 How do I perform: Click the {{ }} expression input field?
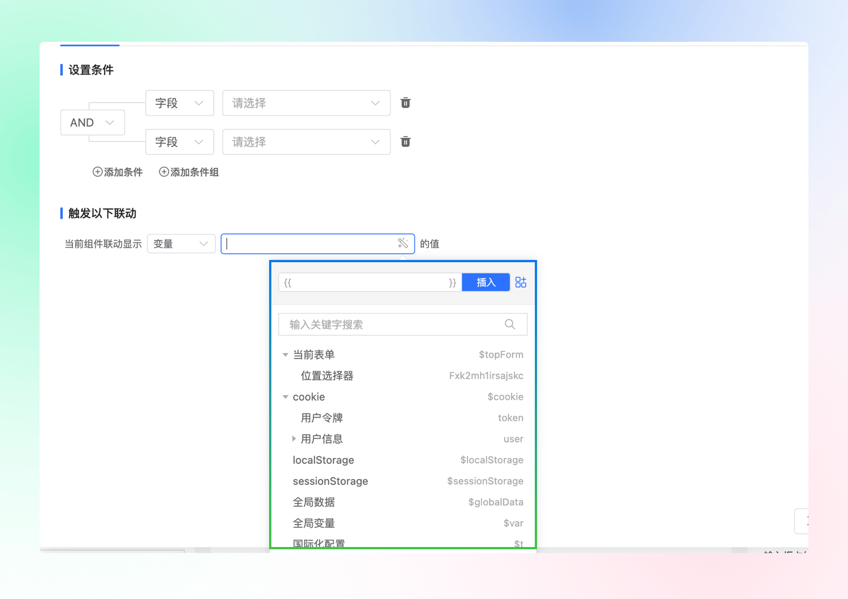click(369, 283)
